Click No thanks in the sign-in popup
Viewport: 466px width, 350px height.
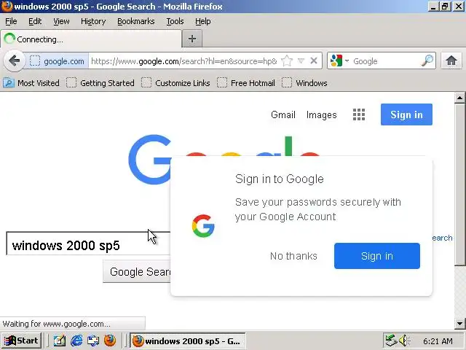click(293, 256)
